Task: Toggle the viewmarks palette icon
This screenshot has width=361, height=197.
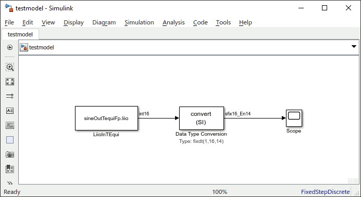Action: coord(10,169)
